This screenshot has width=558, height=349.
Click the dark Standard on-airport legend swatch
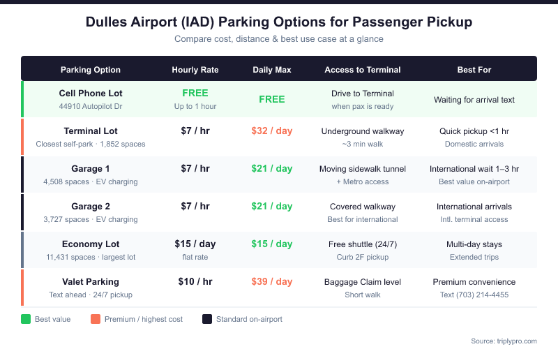[207, 319]
